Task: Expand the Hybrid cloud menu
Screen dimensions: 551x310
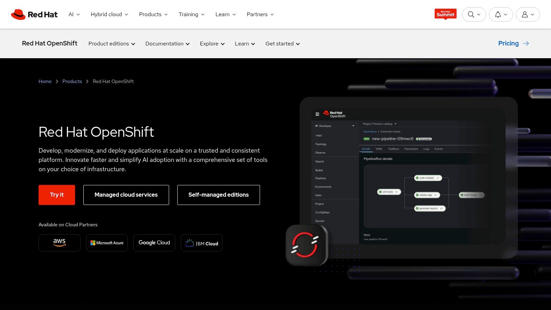Action: click(x=109, y=14)
